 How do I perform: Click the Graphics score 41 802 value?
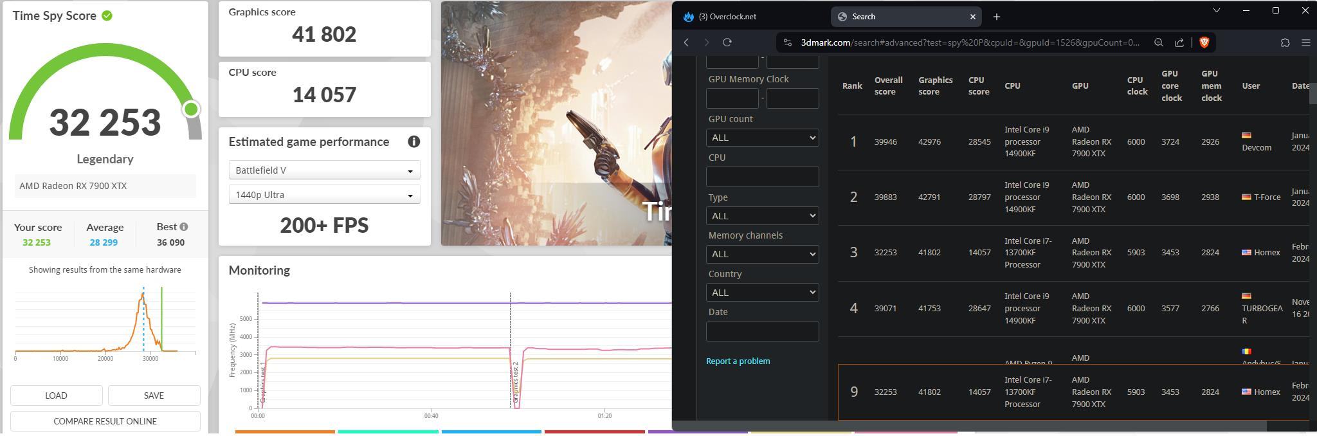pos(324,34)
